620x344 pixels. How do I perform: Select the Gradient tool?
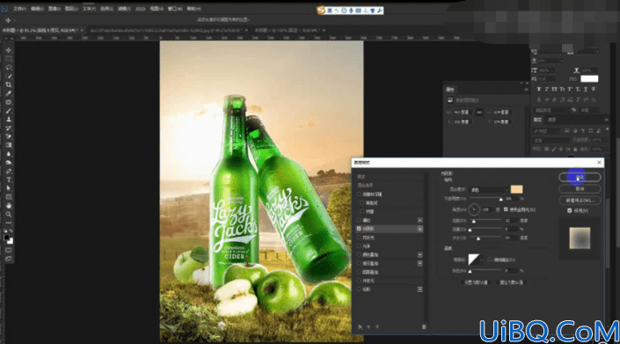click(8, 145)
